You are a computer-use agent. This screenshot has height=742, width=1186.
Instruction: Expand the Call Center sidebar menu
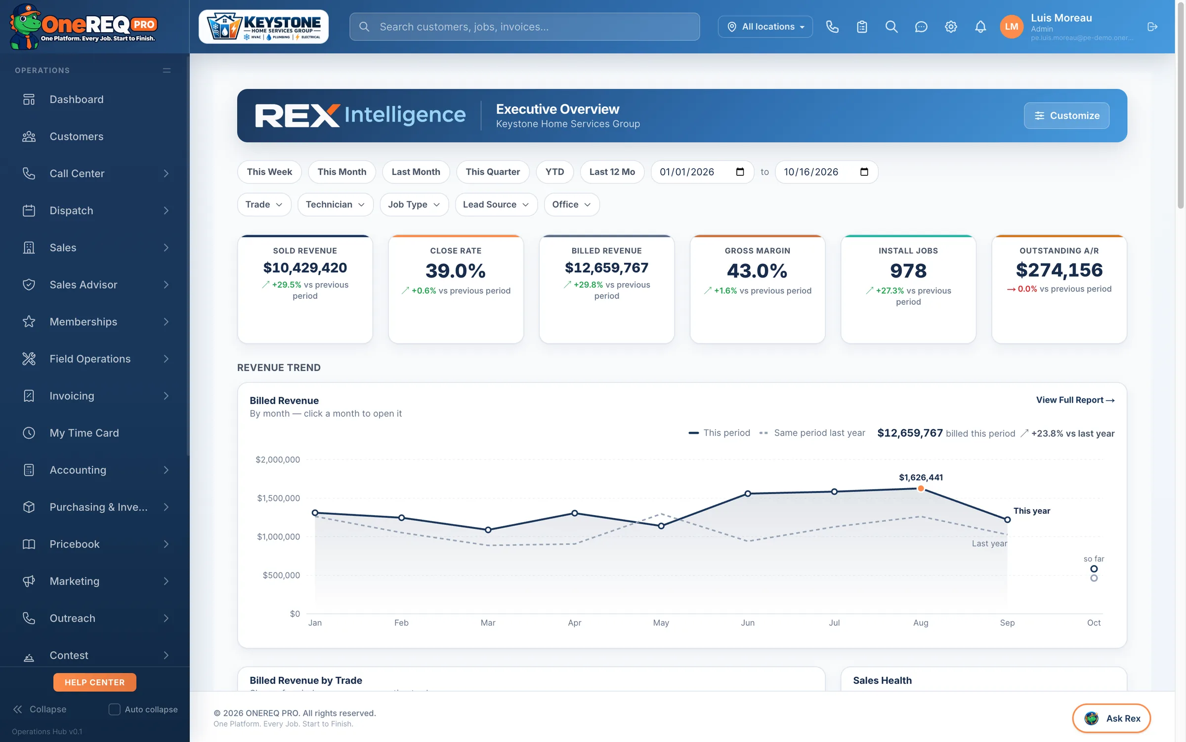tap(94, 173)
